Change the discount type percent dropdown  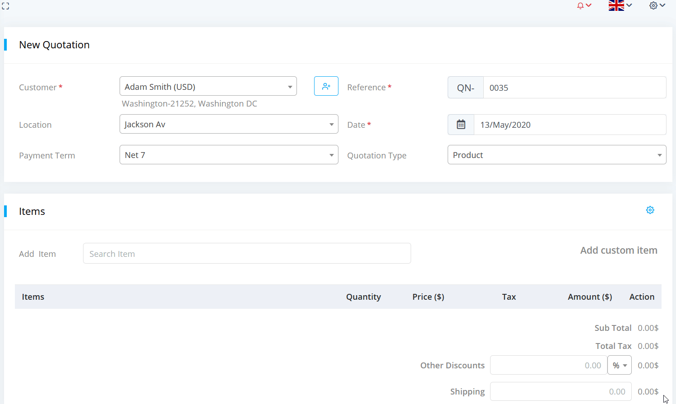(619, 366)
